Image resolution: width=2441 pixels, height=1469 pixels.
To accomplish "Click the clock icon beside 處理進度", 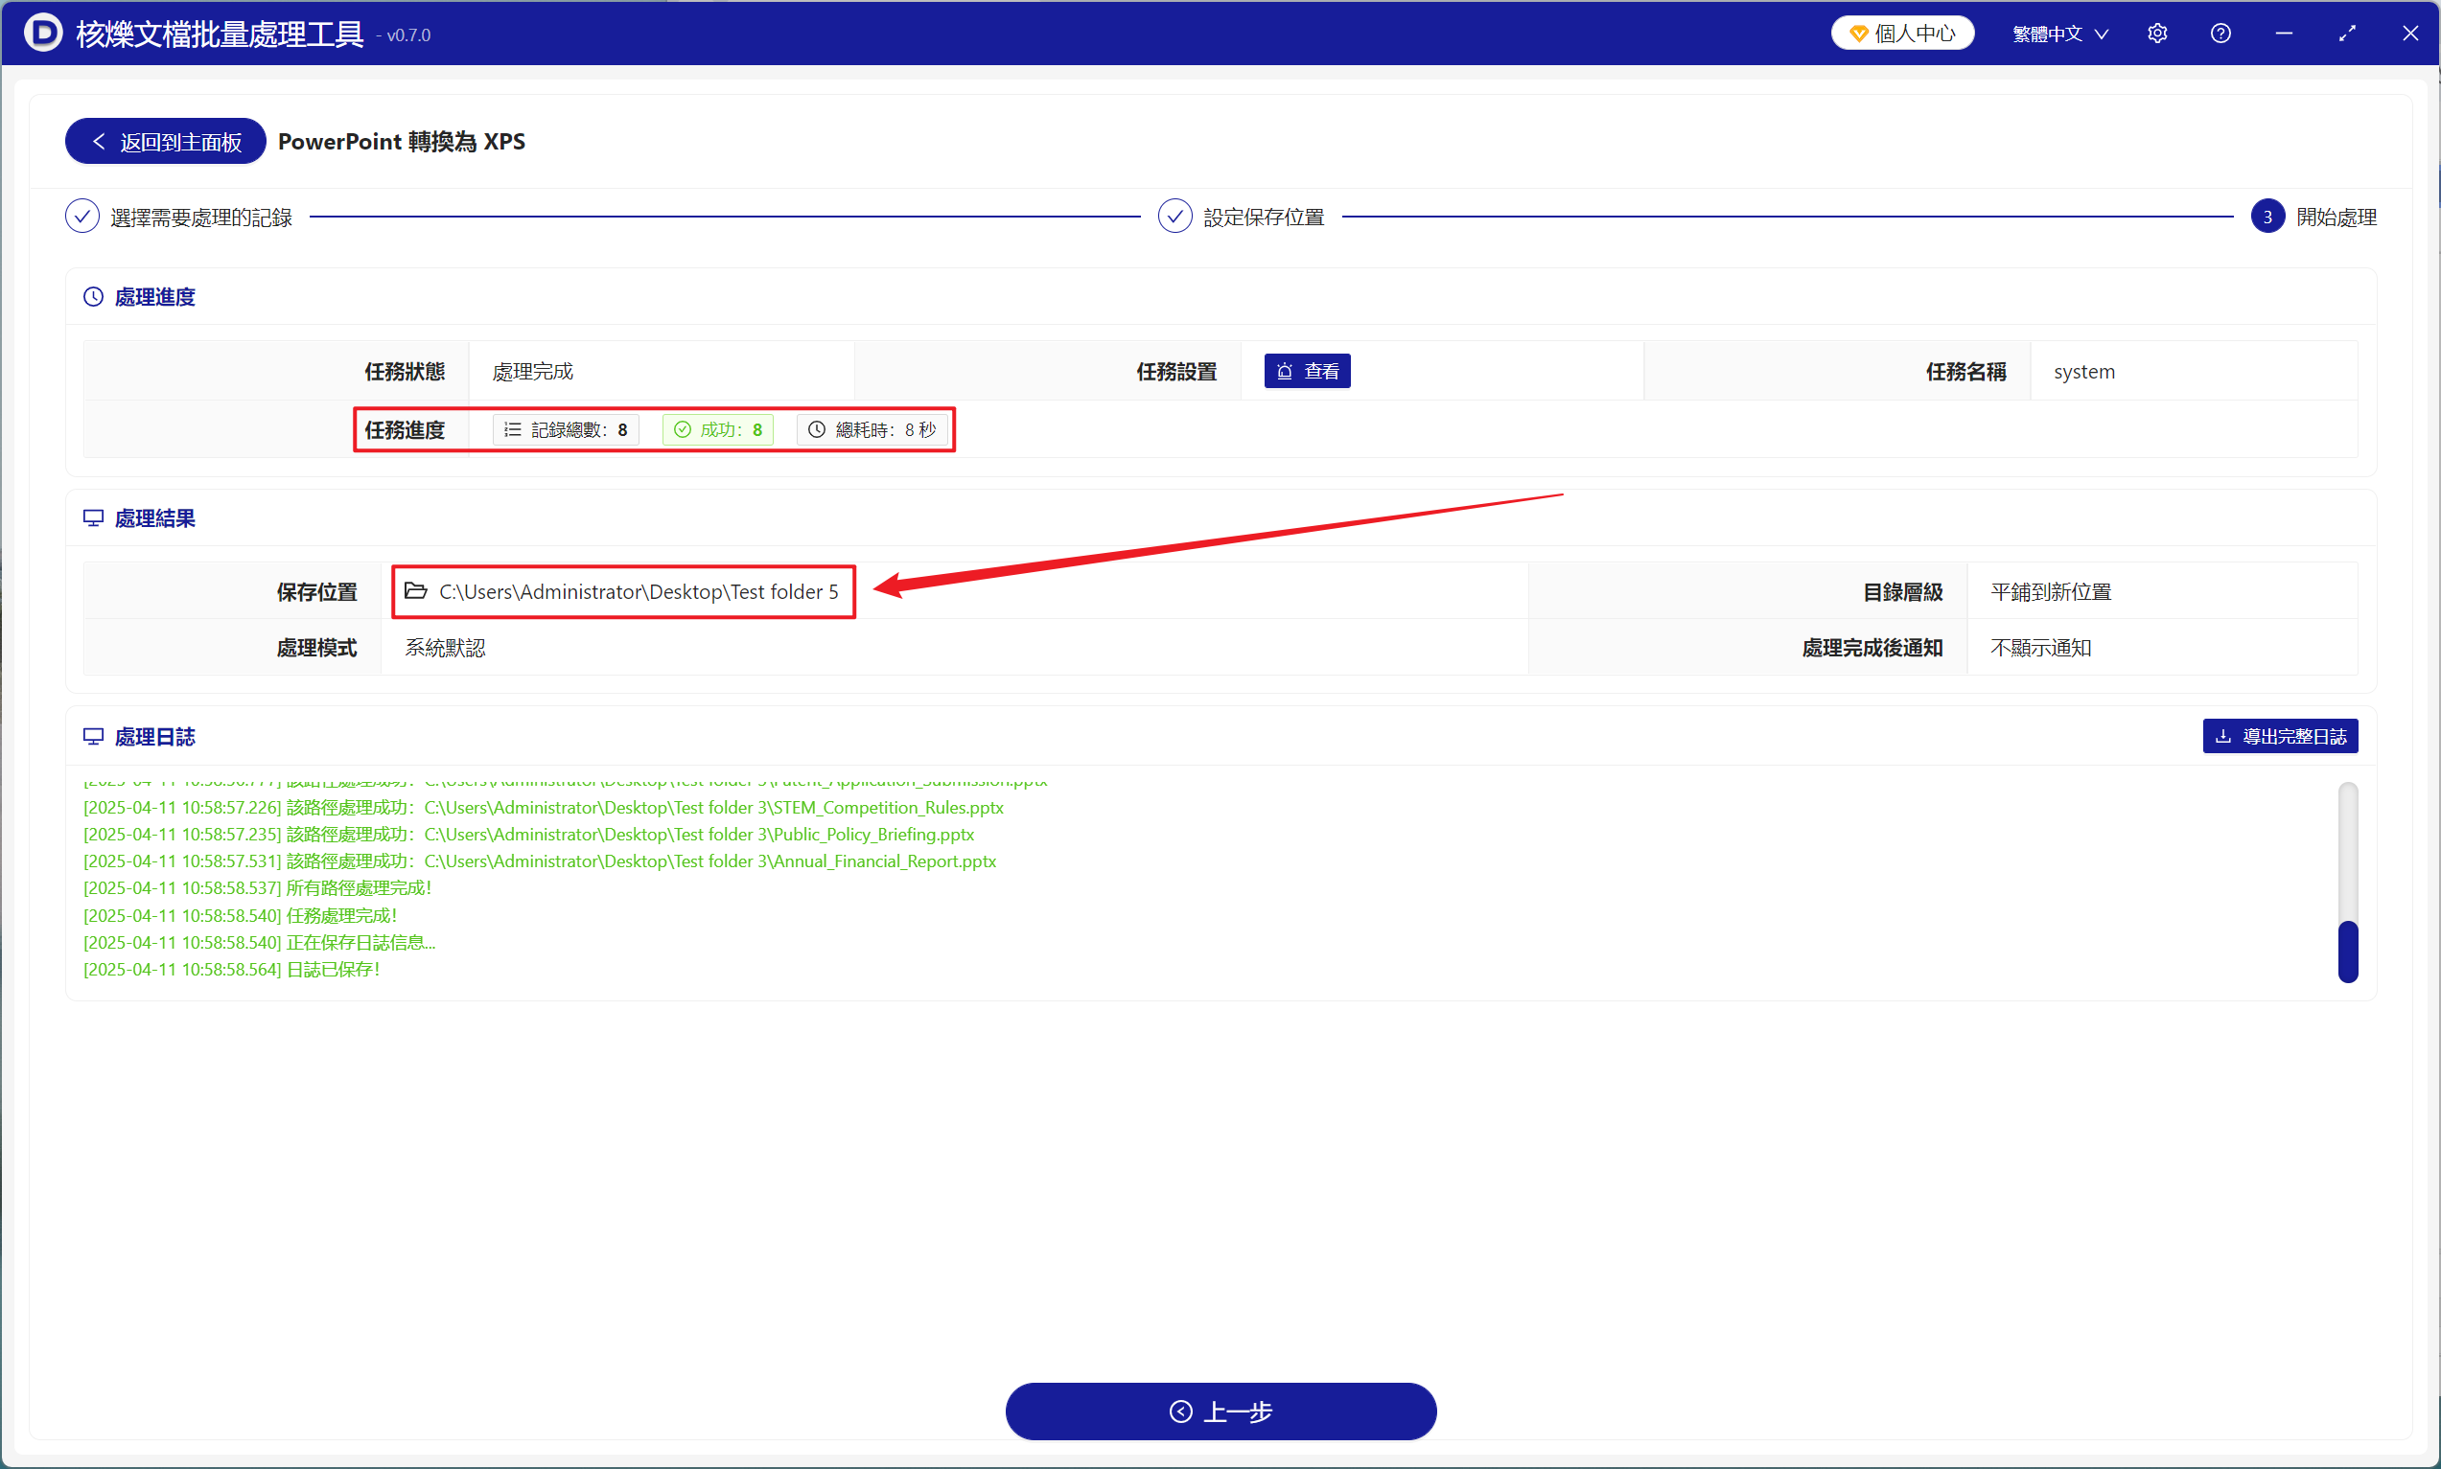I will pos(93,297).
